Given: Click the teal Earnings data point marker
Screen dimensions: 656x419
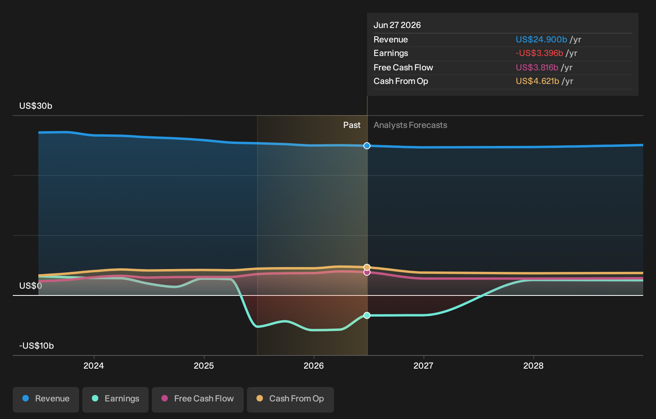Looking at the screenshot, I should click(x=367, y=315).
